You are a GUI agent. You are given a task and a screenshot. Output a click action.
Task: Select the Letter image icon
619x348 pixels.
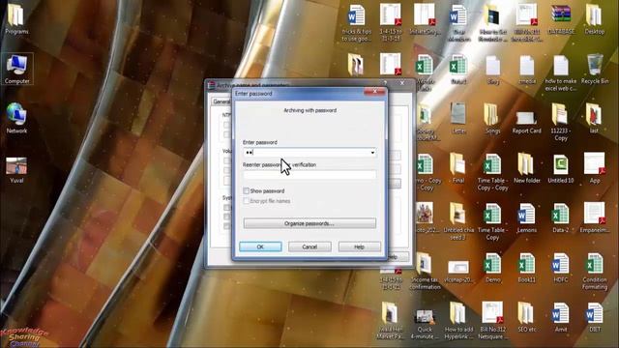(x=458, y=118)
